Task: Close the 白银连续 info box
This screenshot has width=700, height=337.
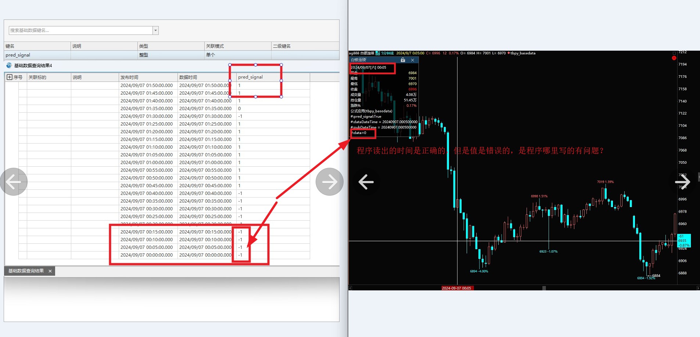Action: [x=413, y=60]
